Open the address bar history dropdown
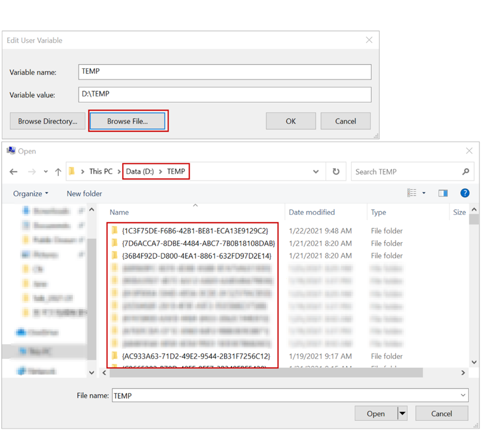482x430 pixels. click(x=316, y=172)
